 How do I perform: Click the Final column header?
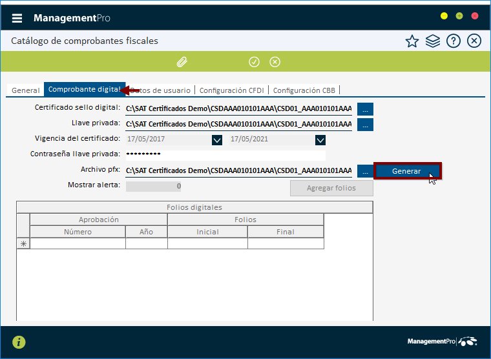pyautogui.click(x=286, y=232)
